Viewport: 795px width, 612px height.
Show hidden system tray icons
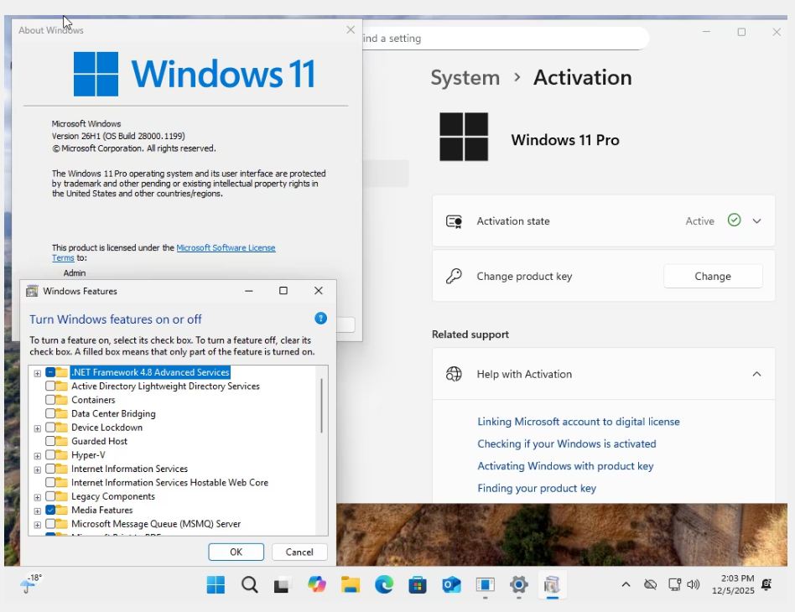click(x=626, y=584)
